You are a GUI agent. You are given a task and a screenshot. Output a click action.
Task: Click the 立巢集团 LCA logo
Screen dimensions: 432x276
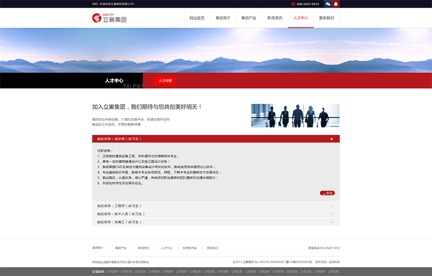click(109, 18)
